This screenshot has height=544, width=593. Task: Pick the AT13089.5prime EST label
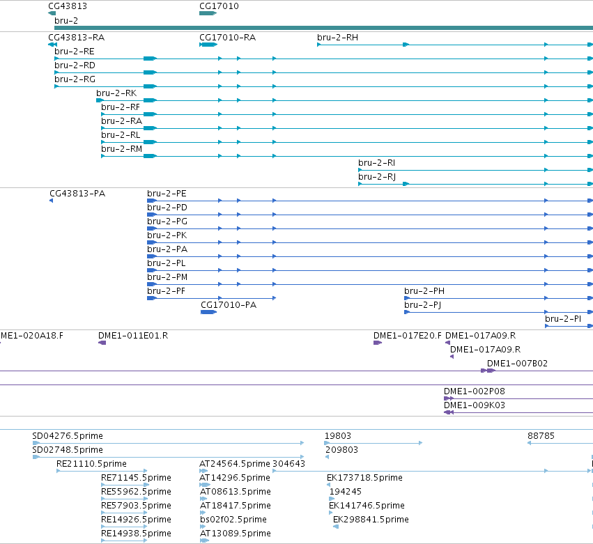(x=236, y=534)
